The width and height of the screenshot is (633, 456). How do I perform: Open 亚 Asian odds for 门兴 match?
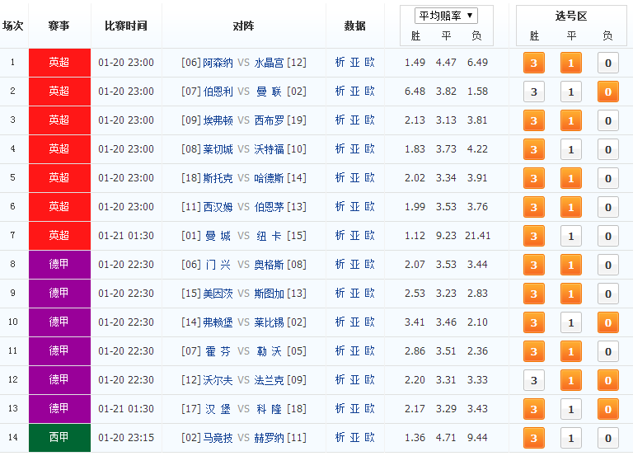click(354, 265)
